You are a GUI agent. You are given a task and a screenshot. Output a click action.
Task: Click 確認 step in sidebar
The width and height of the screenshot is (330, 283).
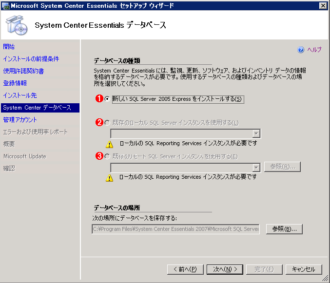pos(9,169)
